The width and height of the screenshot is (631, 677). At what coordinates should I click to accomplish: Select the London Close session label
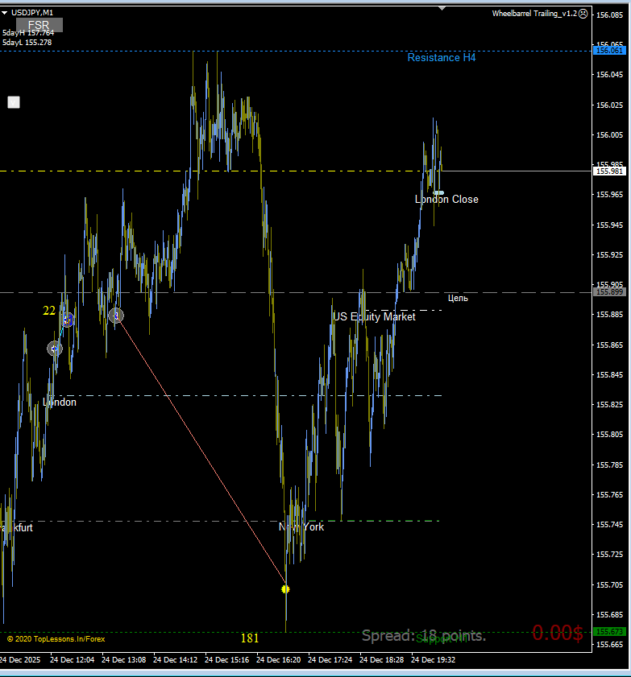click(x=446, y=200)
